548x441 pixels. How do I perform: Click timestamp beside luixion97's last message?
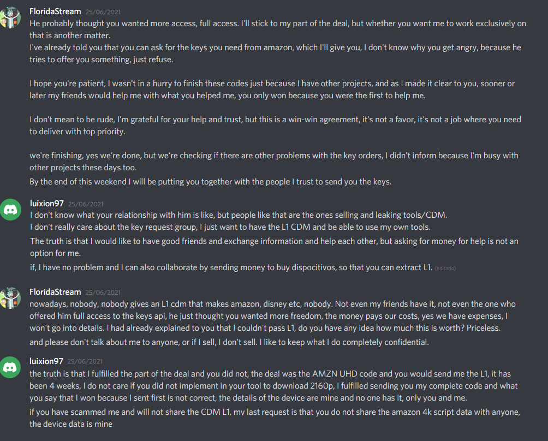click(x=85, y=361)
